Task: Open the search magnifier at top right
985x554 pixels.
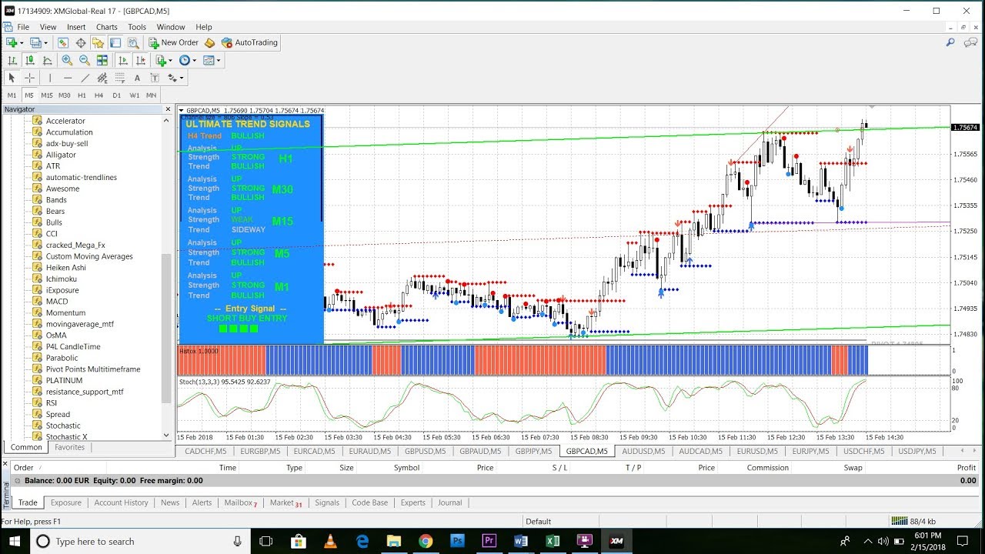Action: tap(951, 43)
